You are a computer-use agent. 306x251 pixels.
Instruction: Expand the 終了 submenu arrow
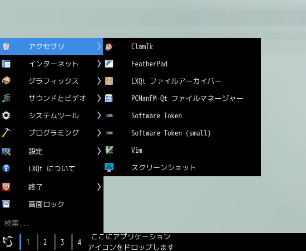(x=99, y=187)
